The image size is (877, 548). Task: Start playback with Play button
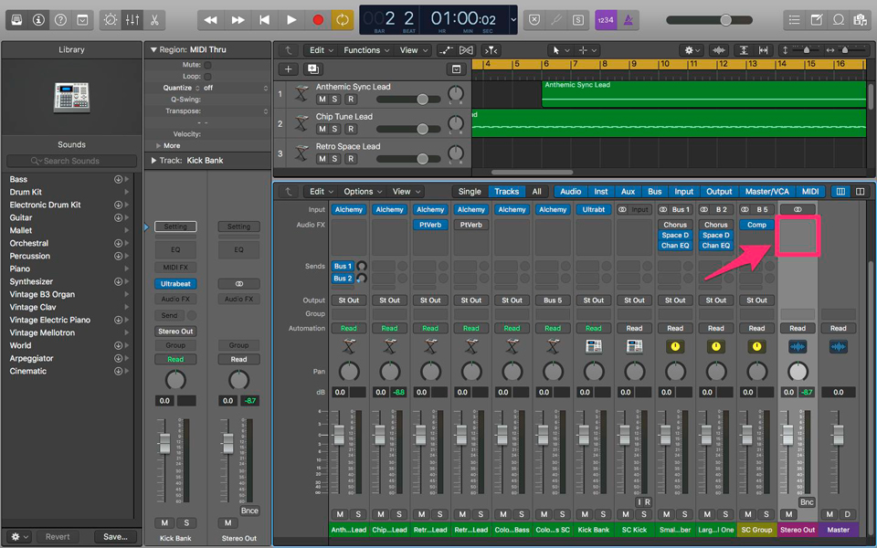(291, 20)
